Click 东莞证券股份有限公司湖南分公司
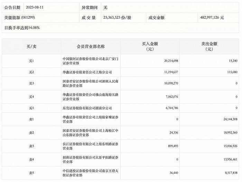This screenshot has width=242, height=182. tap(87, 108)
